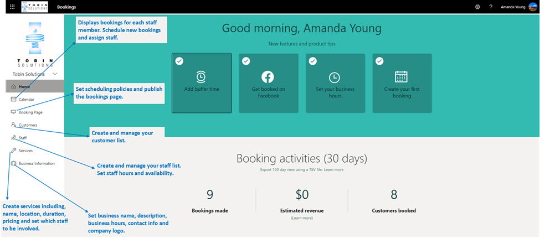The image size is (540, 238).
Task: Toggle checkmark on Create your first booking card
Action: 379,61
